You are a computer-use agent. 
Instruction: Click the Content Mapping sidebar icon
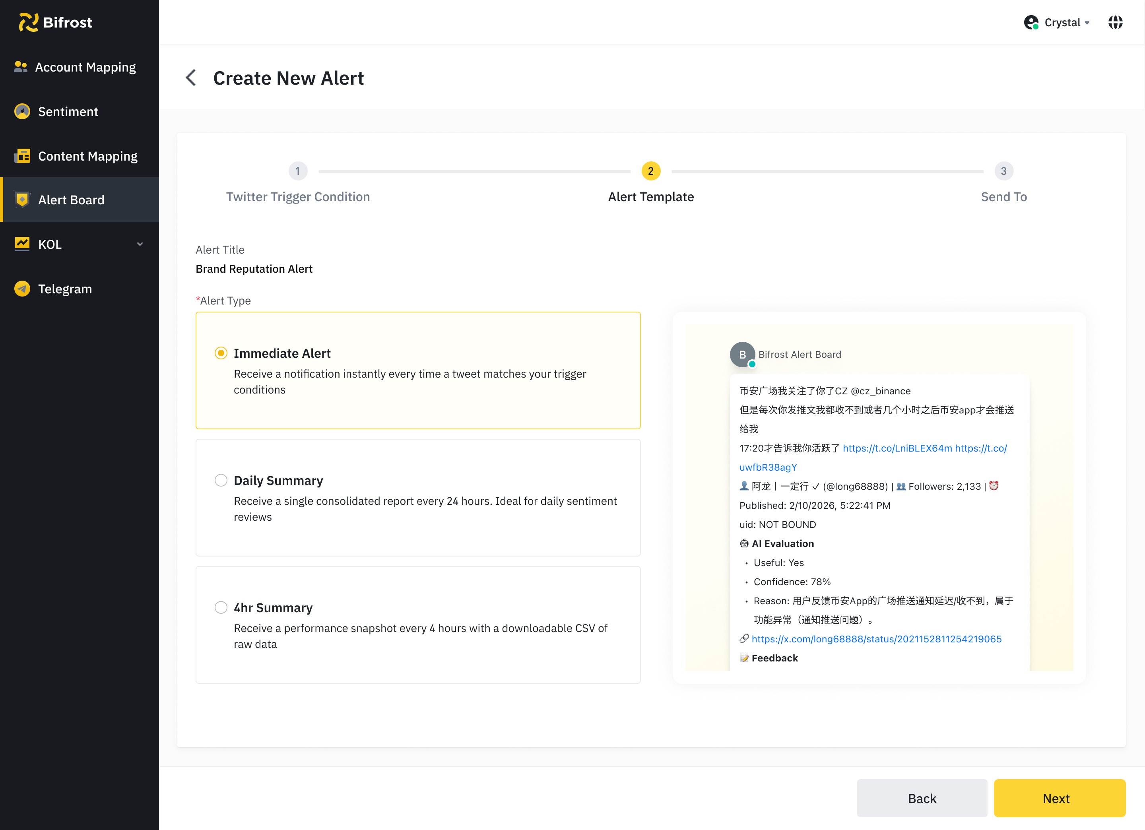point(22,156)
